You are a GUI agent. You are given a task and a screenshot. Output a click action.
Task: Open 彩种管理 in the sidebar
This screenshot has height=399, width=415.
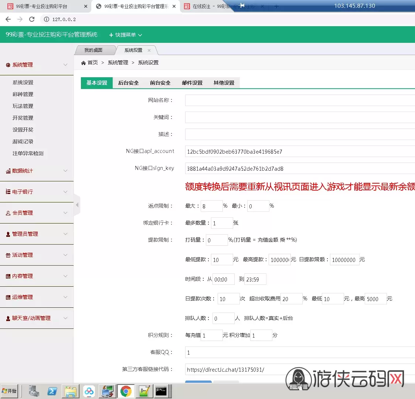click(23, 95)
